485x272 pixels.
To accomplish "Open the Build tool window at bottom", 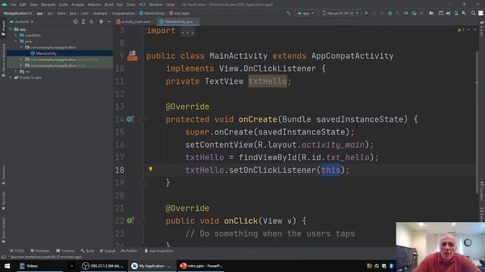I will click(87, 251).
